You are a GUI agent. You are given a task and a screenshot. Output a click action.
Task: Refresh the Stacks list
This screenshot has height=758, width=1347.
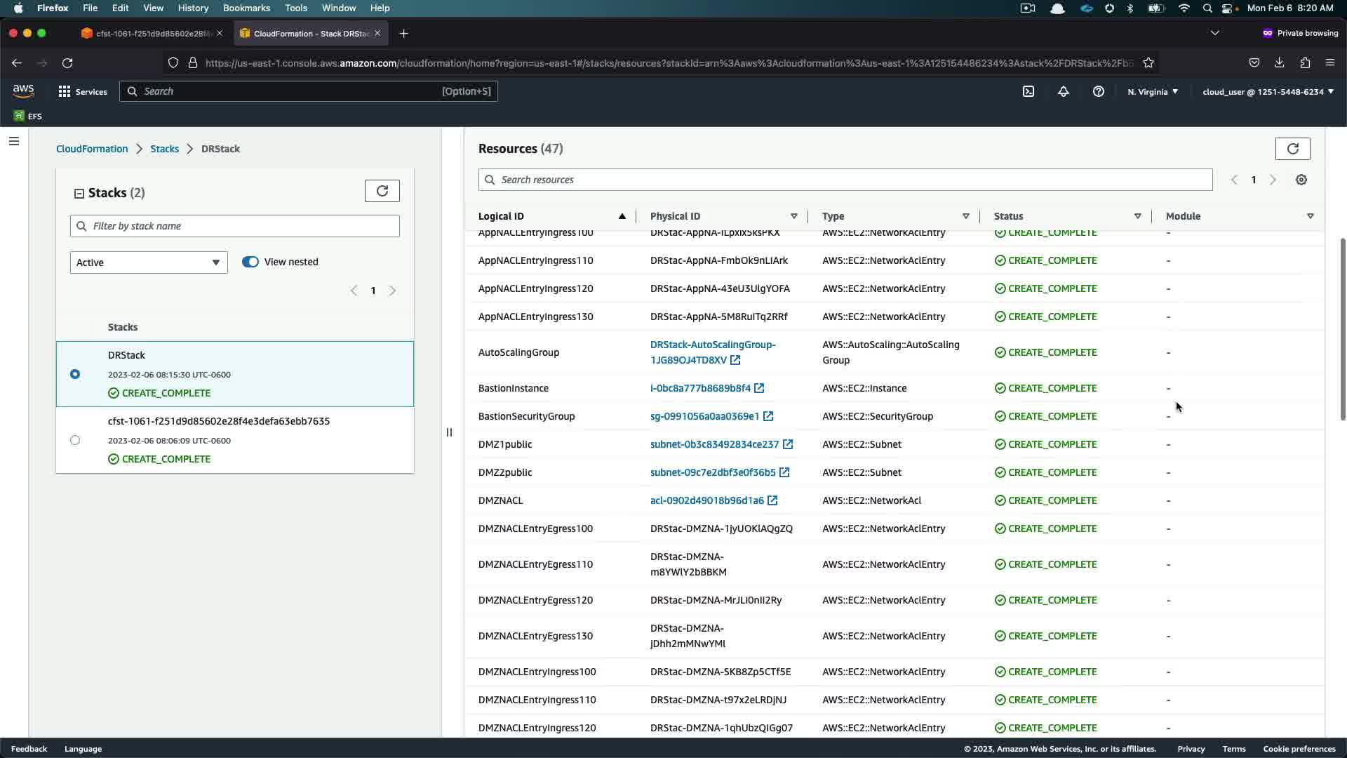click(x=382, y=191)
